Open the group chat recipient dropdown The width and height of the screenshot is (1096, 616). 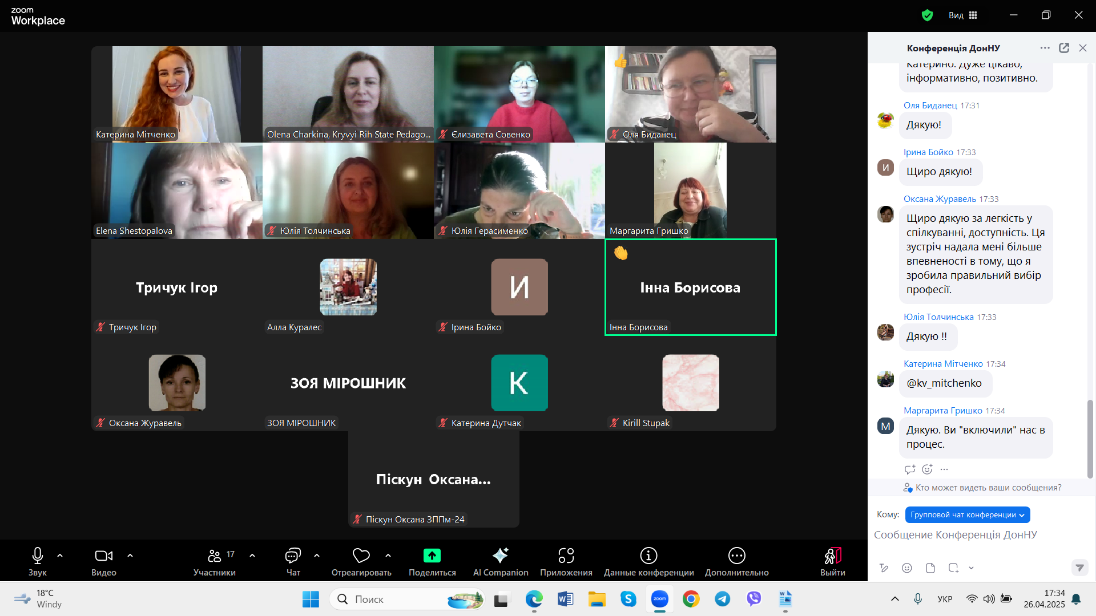[x=967, y=515]
